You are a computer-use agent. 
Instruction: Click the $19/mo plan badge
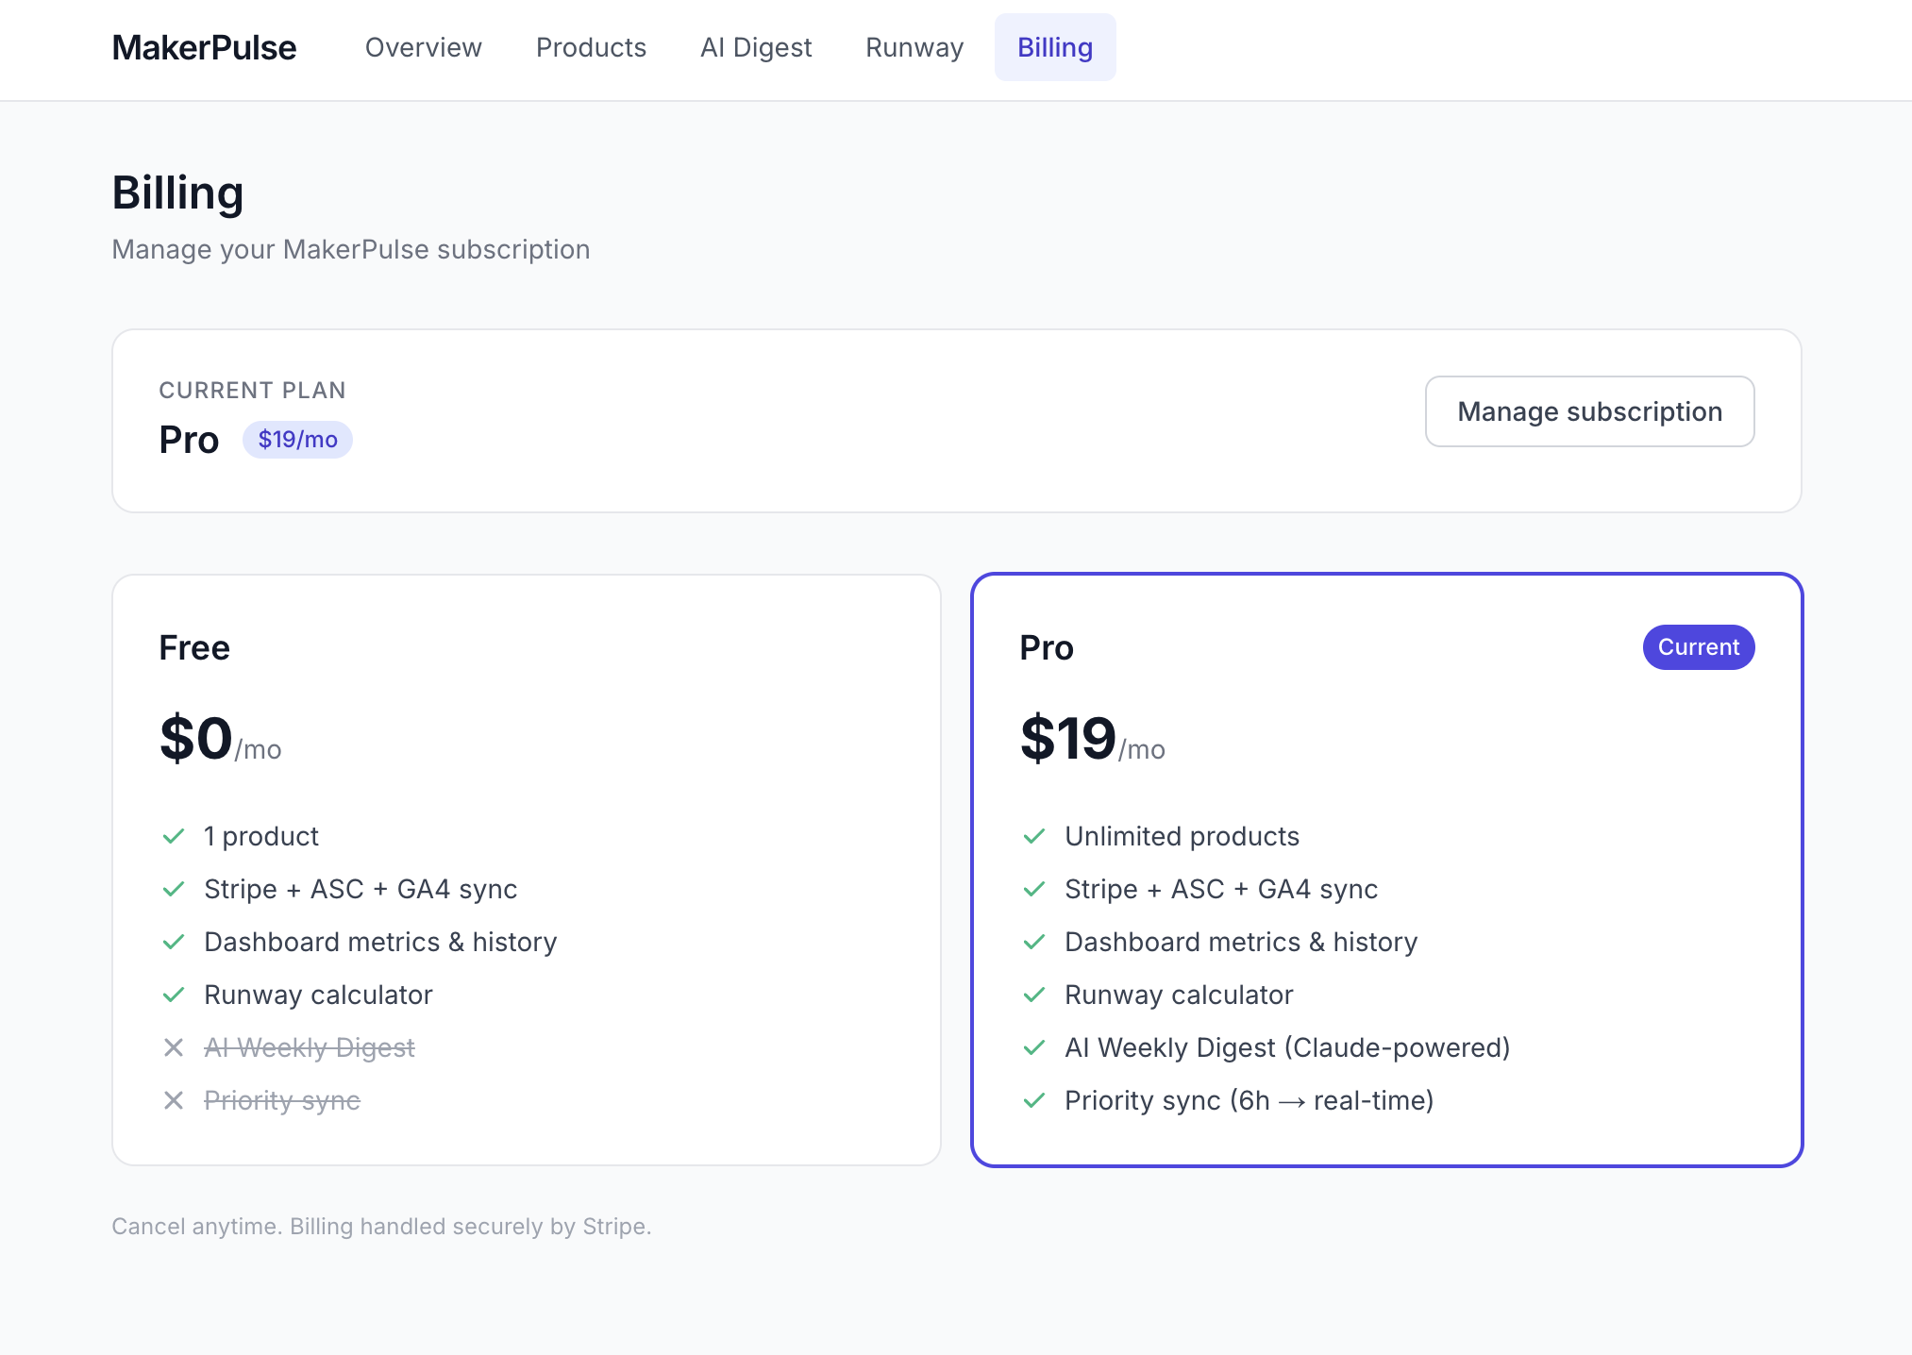pyautogui.click(x=297, y=440)
